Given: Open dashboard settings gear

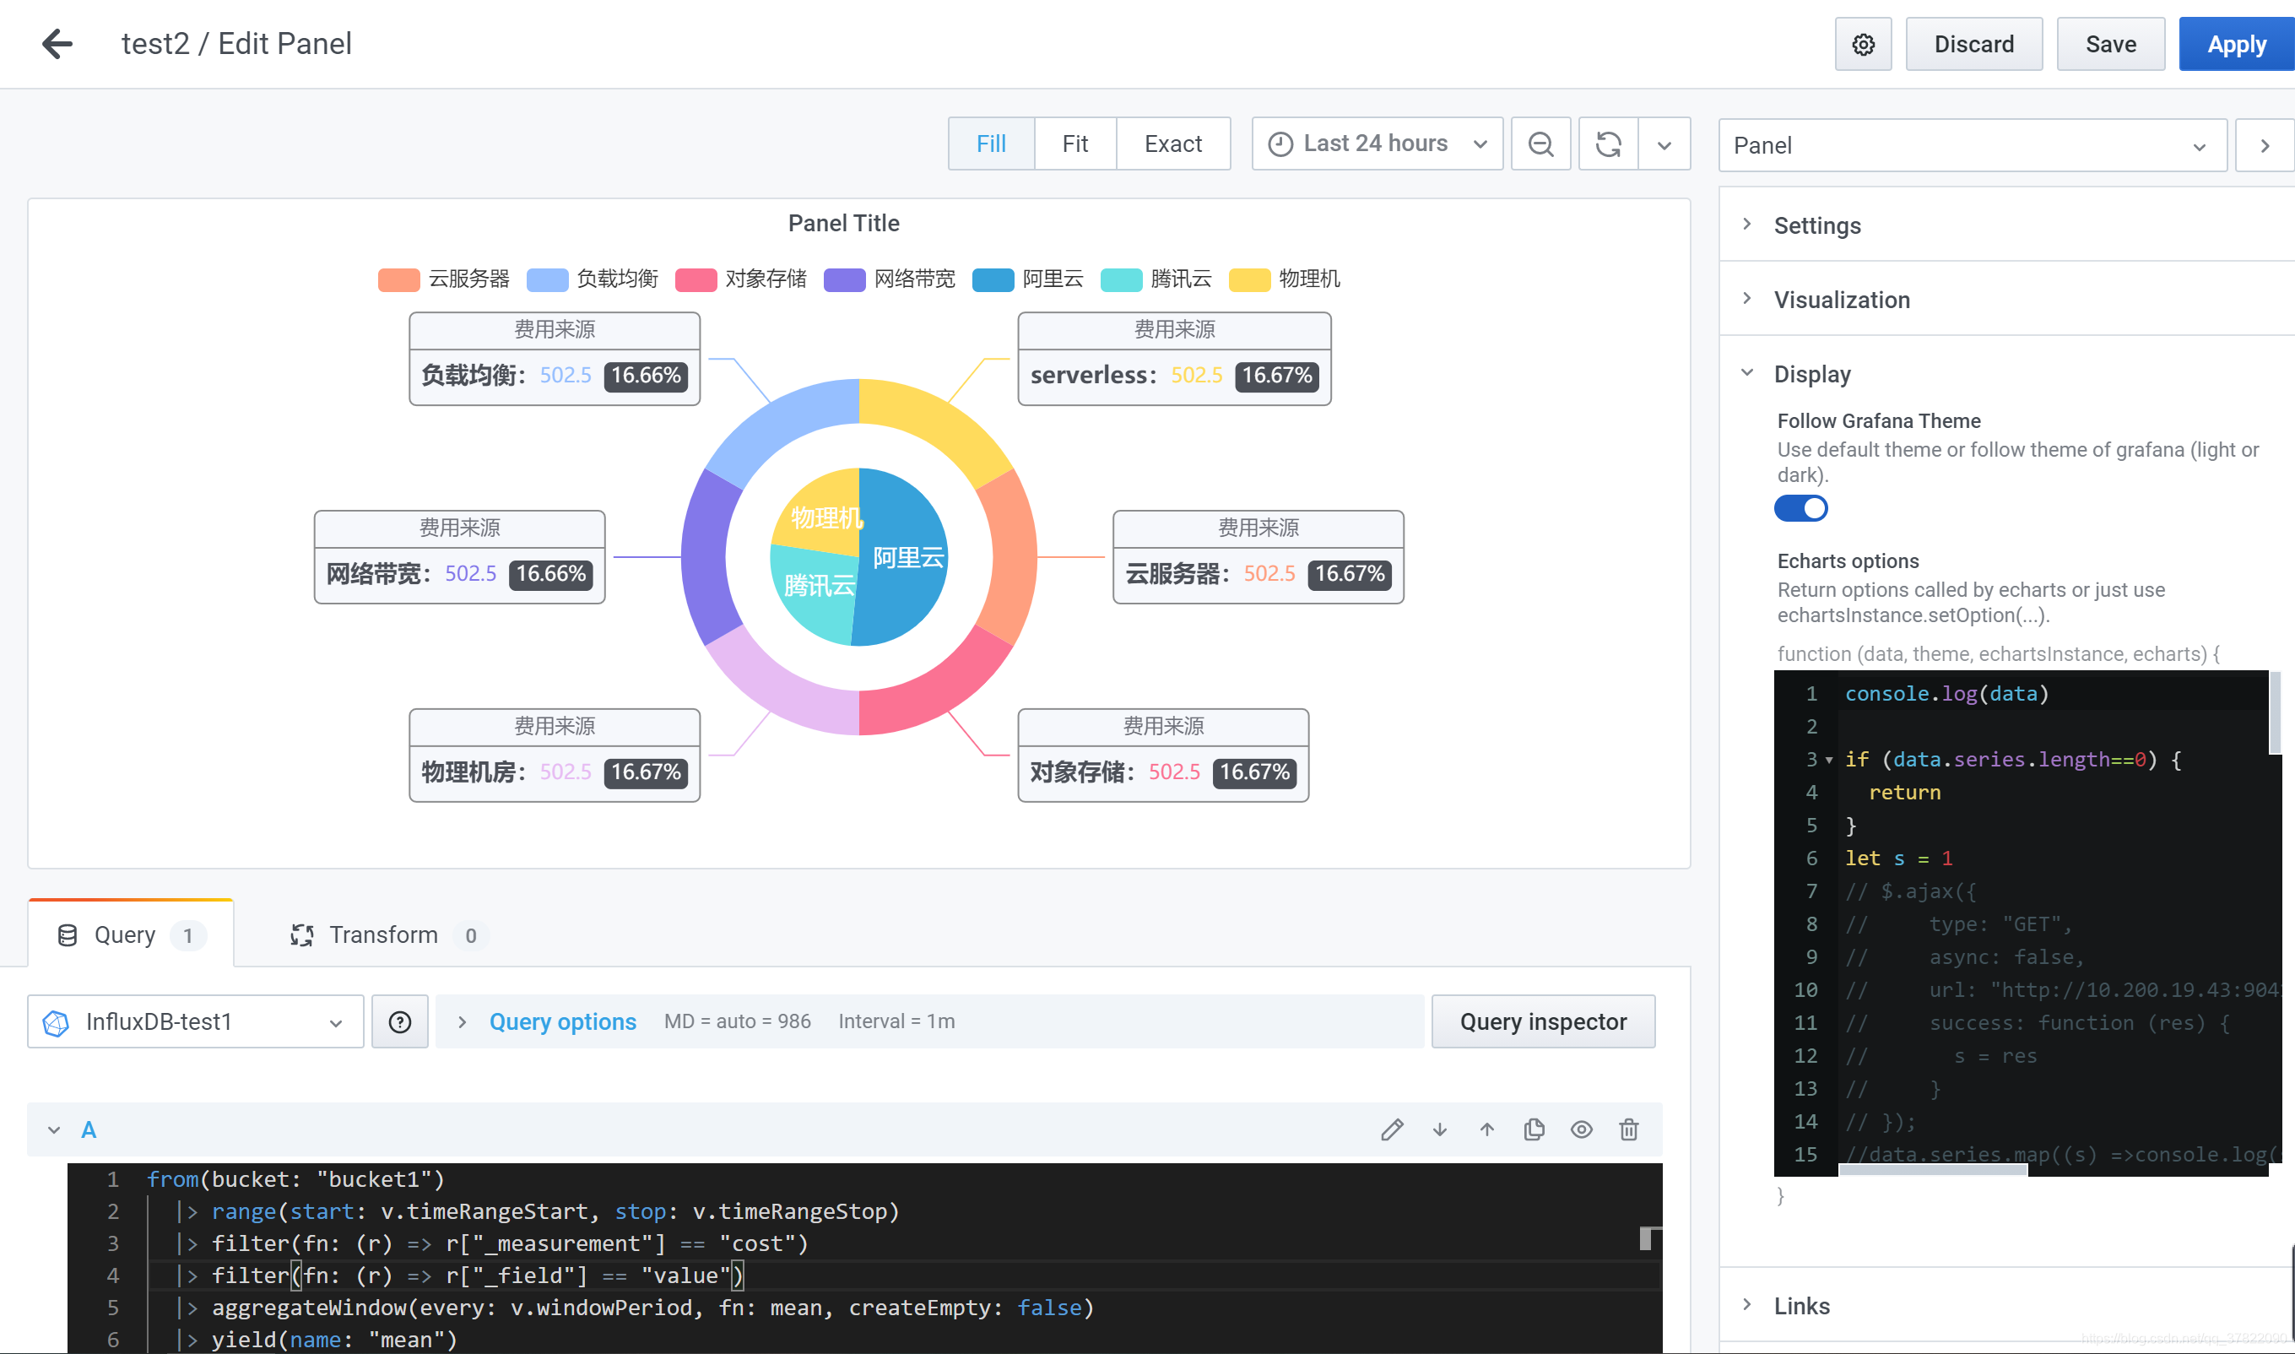Looking at the screenshot, I should (x=1863, y=44).
